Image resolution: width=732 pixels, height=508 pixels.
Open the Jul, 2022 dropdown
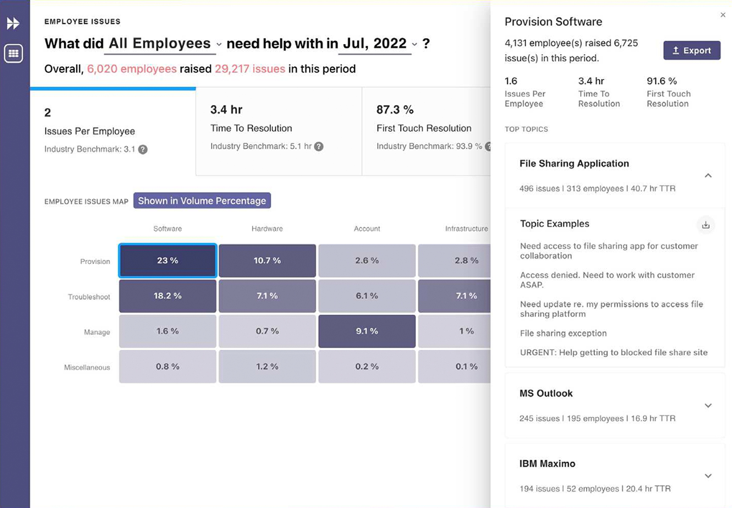click(414, 44)
